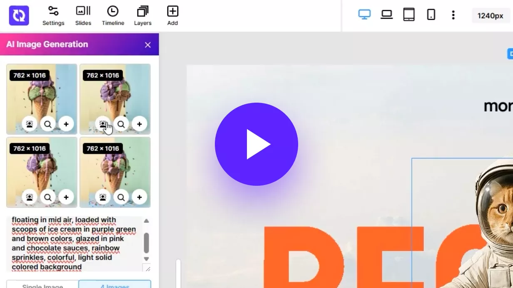Remove background on bottom-right ice cream image
Screen dimensions: 513x288
[x=103, y=197]
